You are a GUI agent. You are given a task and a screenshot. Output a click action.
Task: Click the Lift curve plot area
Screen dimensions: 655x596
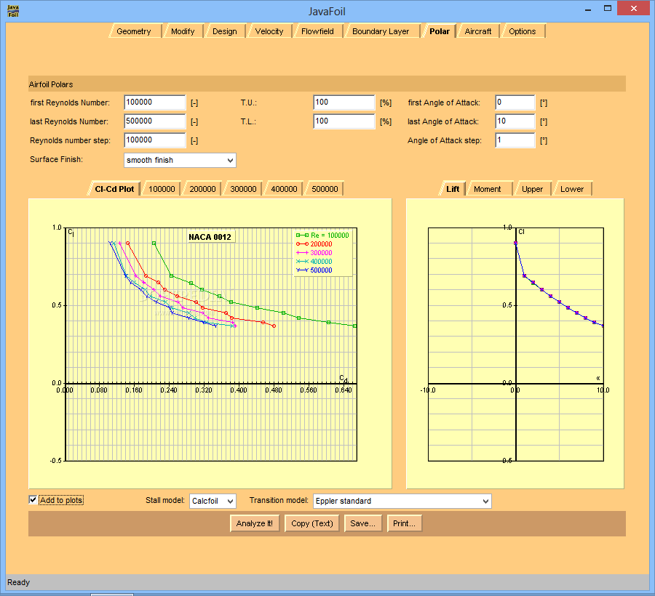click(516, 344)
